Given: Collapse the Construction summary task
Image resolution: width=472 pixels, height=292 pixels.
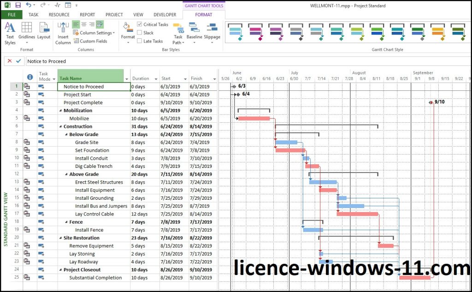Looking at the screenshot, I should (x=59, y=126).
